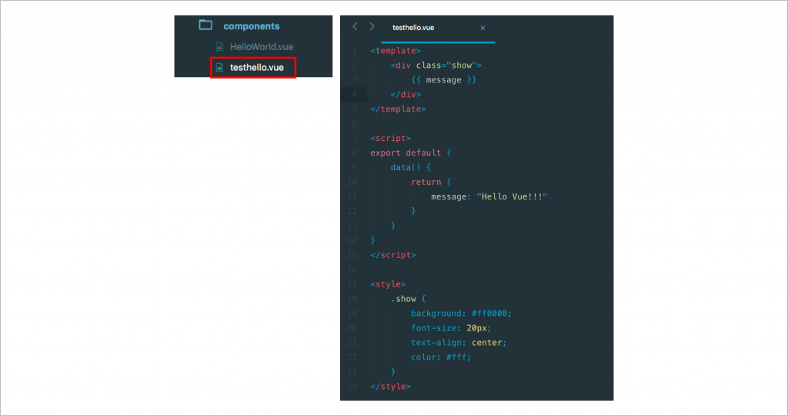Click the testhello.vue file icon in sidebar
Viewport: 788px width, 416px height.
tap(219, 67)
